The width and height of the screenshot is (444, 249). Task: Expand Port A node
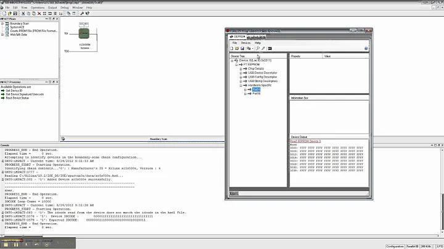[x=245, y=89]
